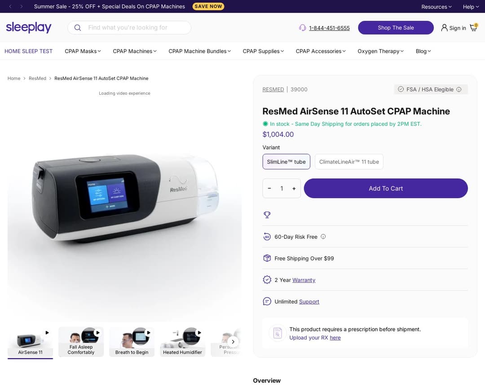Open the Oxygen Therapy dropdown

pyautogui.click(x=380, y=51)
